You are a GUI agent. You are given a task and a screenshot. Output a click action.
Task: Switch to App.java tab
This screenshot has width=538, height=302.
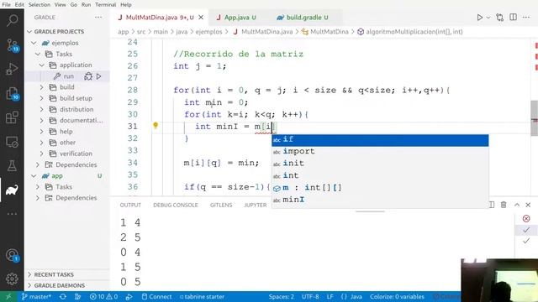pyautogui.click(x=236, y=18)
